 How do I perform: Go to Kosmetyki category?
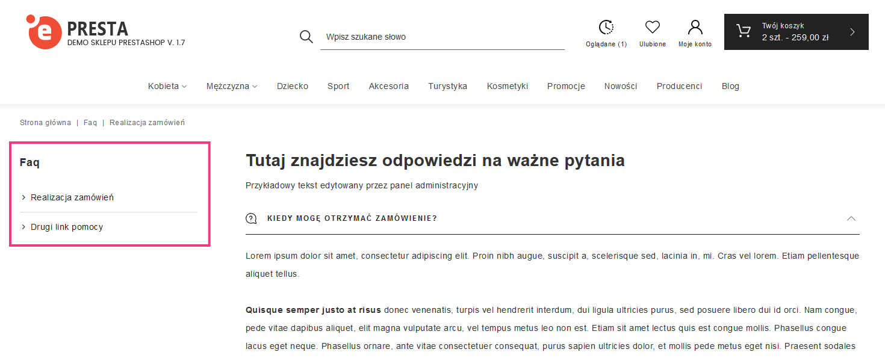click(507, 86)
